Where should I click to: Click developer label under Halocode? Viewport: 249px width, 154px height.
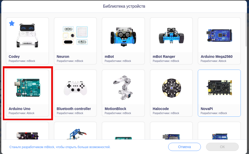[x=166, y=113]
